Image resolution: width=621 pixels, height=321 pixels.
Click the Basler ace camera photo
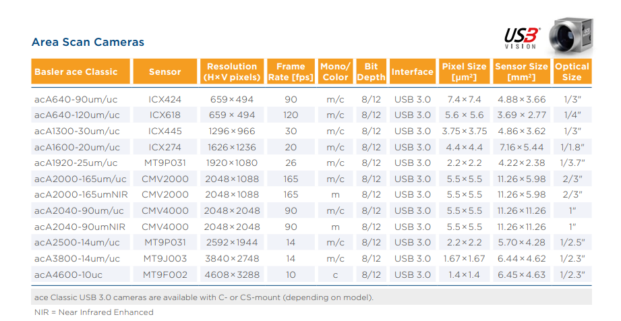(x=572, y=36)
